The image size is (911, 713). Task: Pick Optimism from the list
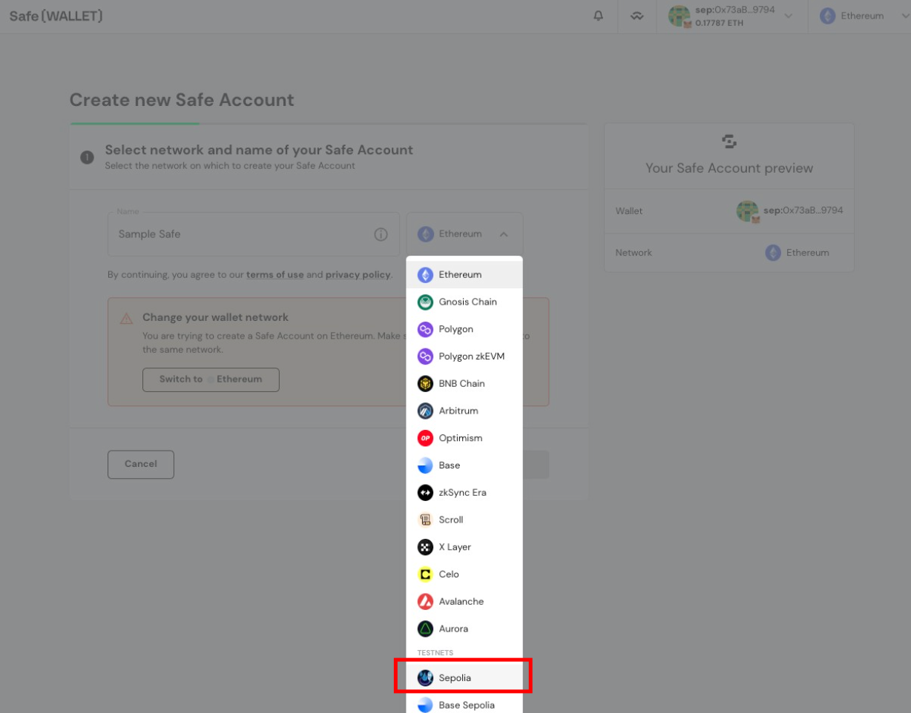coord(464,438)
